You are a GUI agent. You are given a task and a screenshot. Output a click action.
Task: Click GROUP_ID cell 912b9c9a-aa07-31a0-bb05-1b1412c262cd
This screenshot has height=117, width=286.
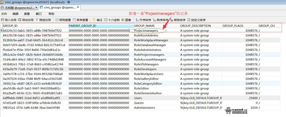(35, 40)
